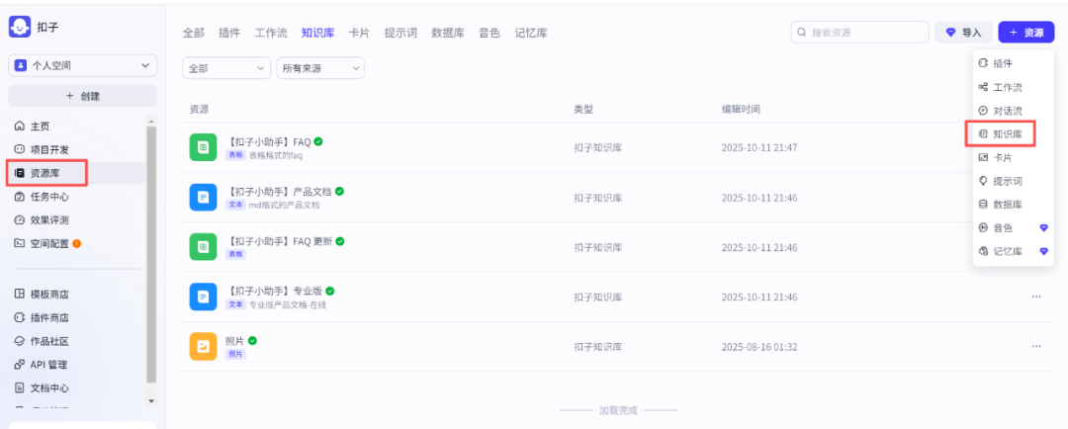Switch to the 数据库 tab
The image size is (1068, 429).
tap(448, 33)
